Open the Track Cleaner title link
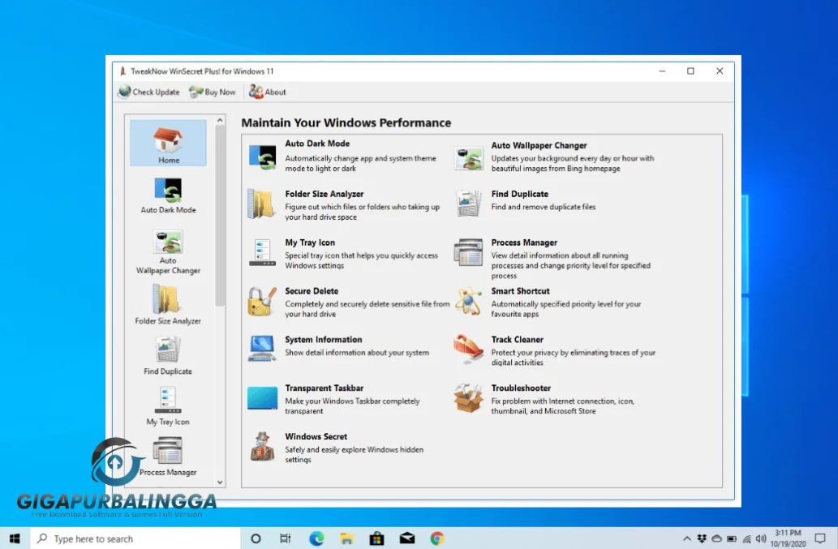Image resolution: width=838 pixels, height=549 pixels. click(x=517, y=340)
